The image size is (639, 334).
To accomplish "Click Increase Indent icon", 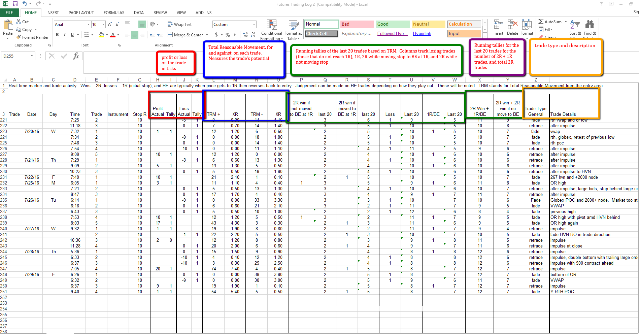I will 160,35.
